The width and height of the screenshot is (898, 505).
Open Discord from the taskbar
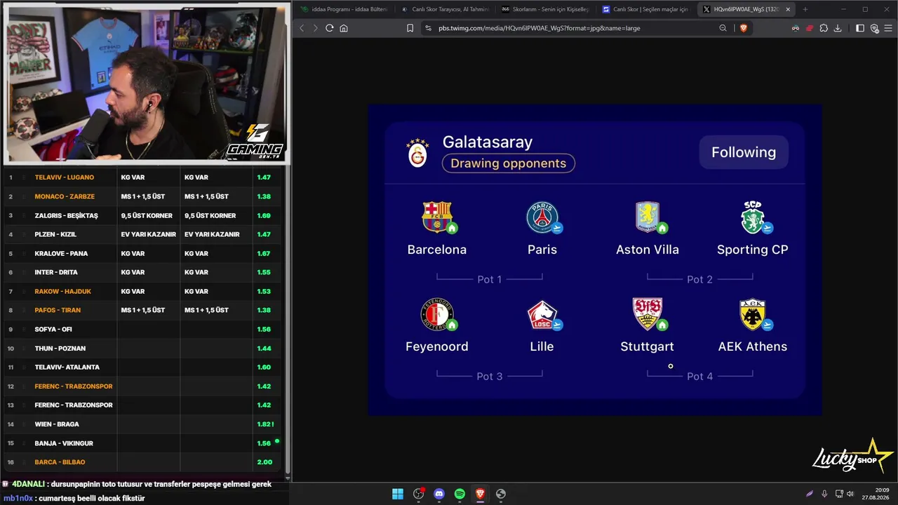point(439,494)
